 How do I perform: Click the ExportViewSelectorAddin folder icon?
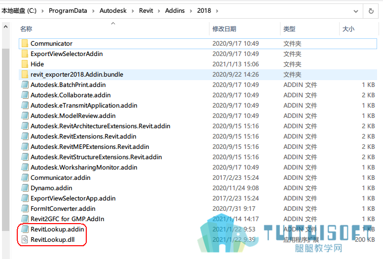(25, 54)
